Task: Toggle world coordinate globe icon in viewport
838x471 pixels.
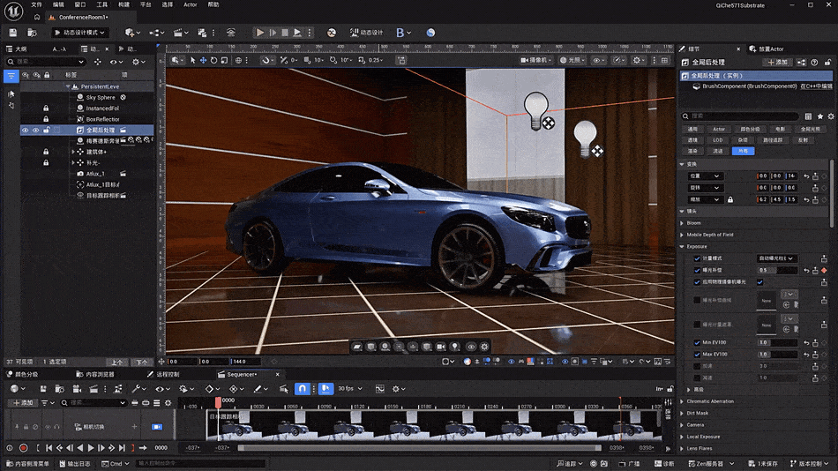Action: pos(238,60)
